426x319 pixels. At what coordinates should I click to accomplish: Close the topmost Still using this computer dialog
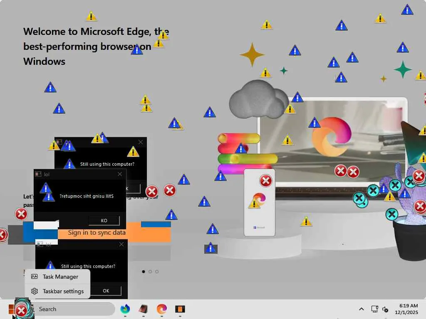coord(141,142)
